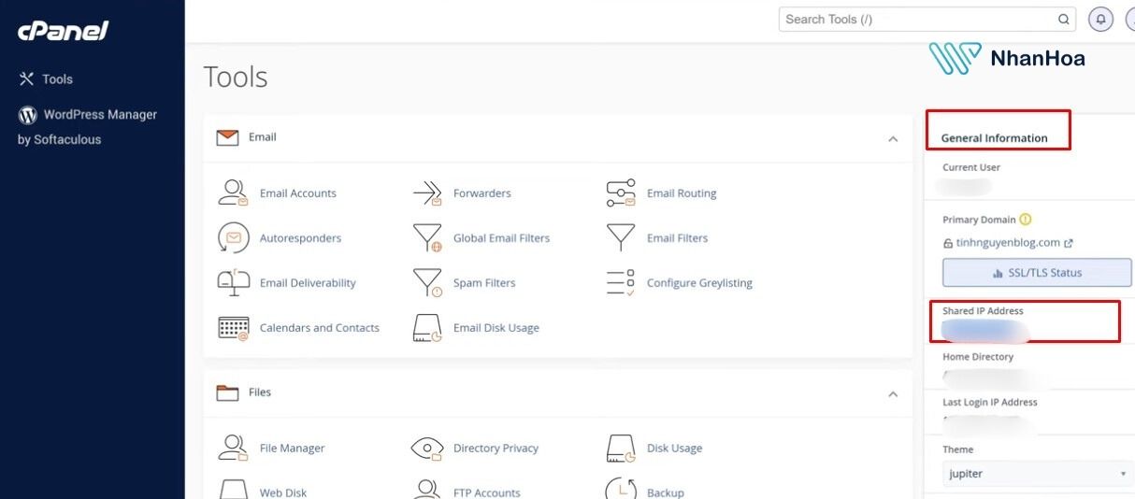Collapse the Email section chevron
The height and width of the screenshot is (499, 1135).
[x=893, y=138]
